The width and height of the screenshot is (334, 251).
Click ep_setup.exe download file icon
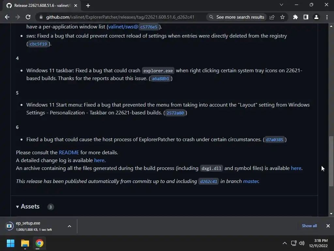(9, 226)
